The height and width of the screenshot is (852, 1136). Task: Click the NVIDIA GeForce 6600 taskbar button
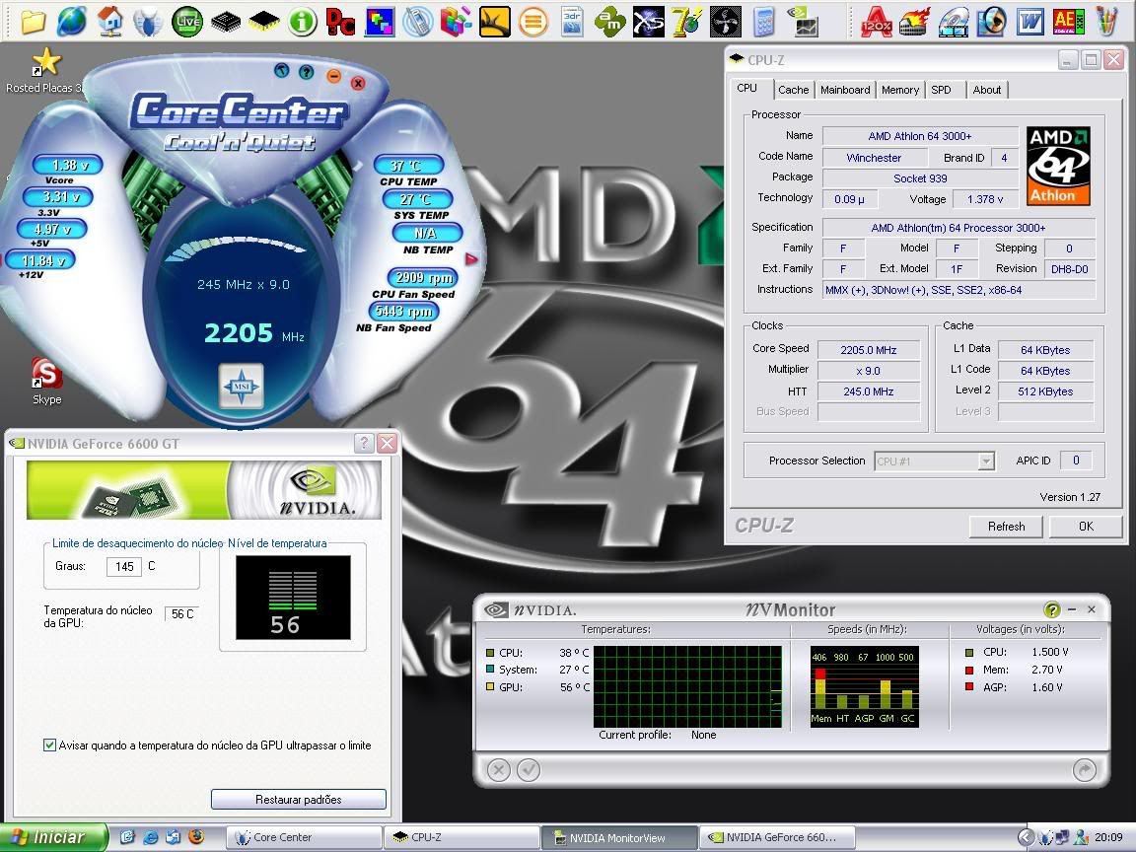tap(777, 837)
